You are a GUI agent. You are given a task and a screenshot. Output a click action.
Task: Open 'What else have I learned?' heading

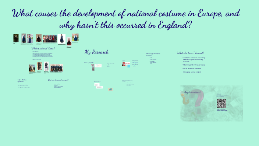(x=191, y=53)
